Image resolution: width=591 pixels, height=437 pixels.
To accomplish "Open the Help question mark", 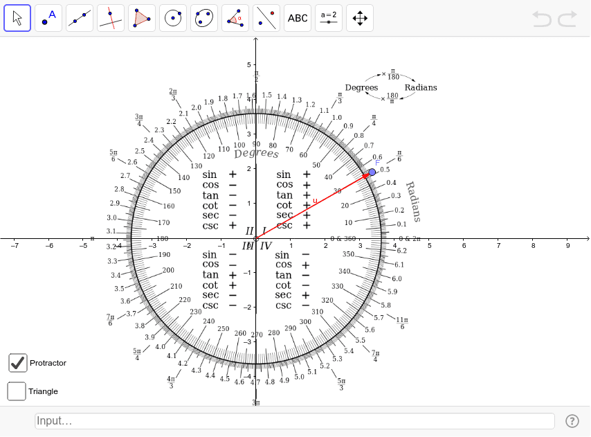I will pyautogui.click(x=572, y=420).
